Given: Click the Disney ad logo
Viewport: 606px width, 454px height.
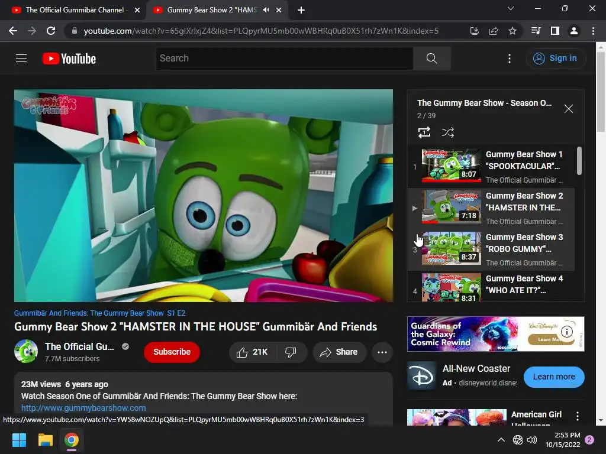Looking at the screenshot, I should (x=421, y=377).
